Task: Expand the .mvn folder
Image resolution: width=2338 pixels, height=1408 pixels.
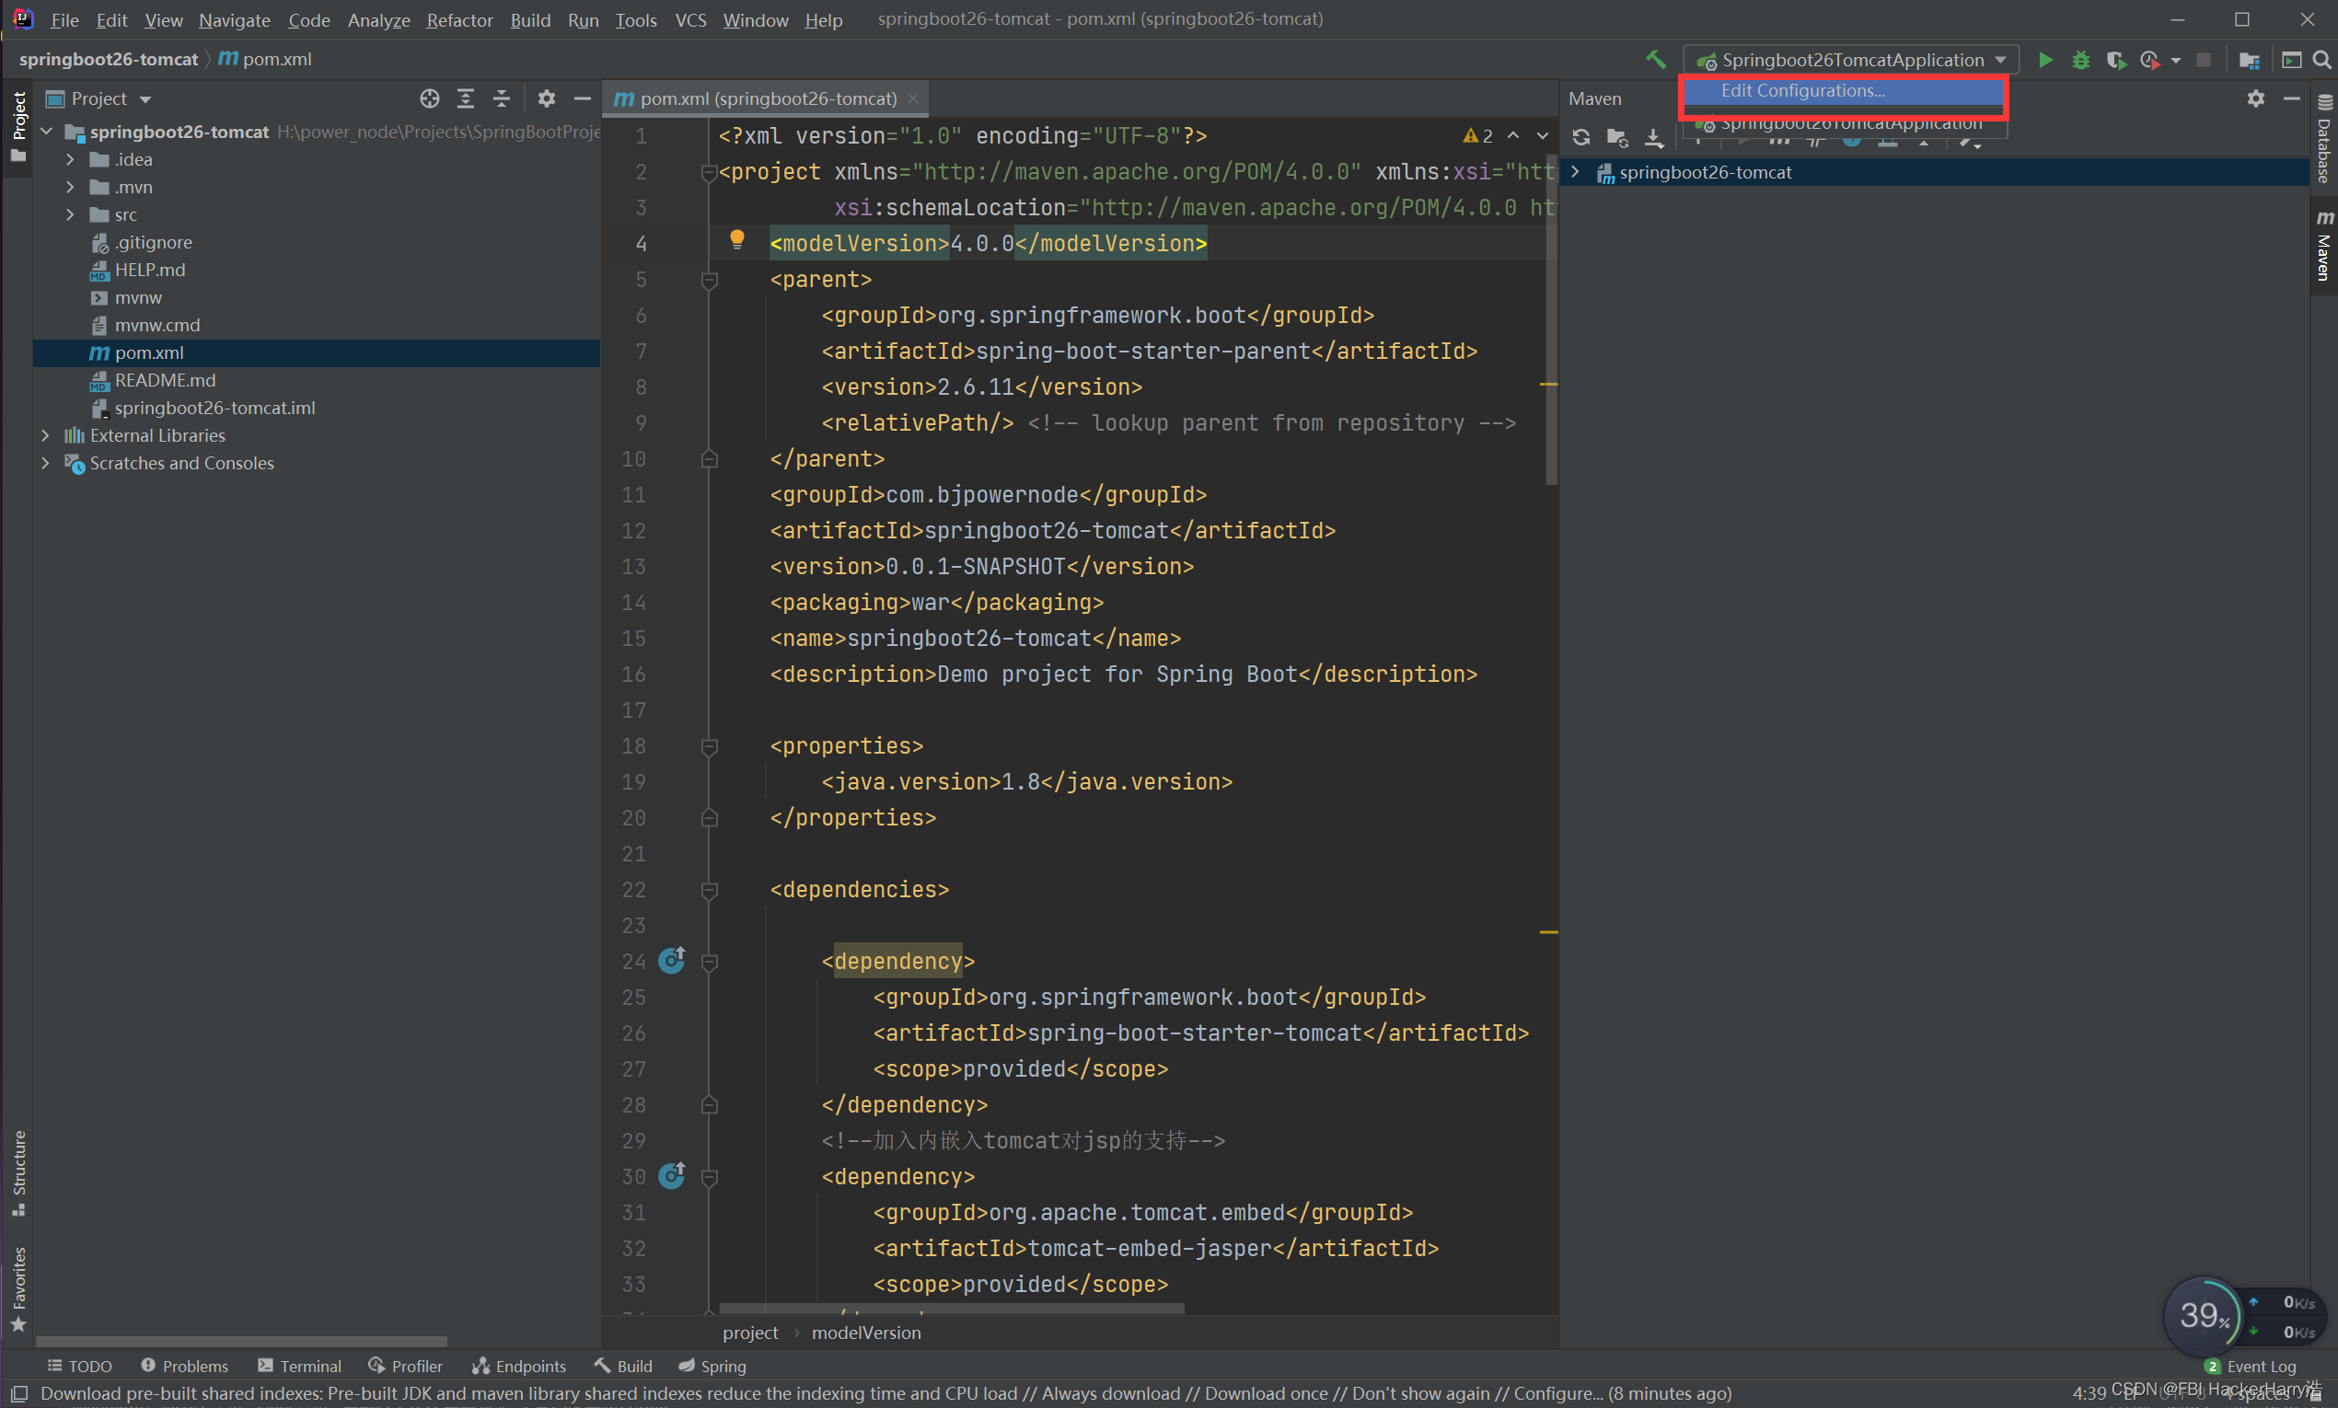Action: 70,187
